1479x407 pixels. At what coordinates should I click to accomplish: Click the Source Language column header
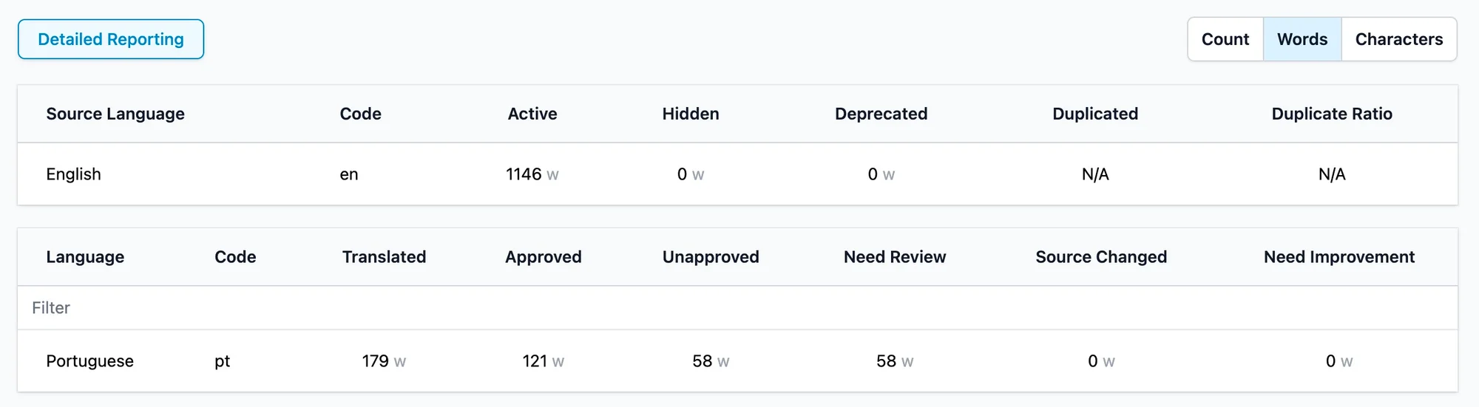[115, 114]
